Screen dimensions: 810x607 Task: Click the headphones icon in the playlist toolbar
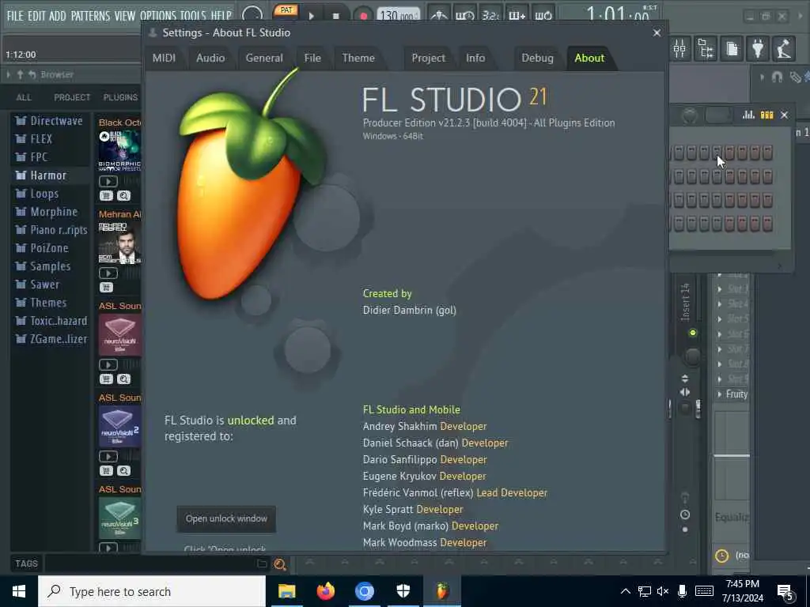pos(777,77)
